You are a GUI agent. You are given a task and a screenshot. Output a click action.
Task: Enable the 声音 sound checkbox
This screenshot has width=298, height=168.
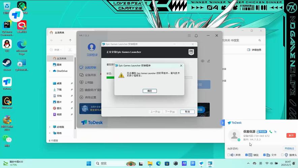pos(229,155)
